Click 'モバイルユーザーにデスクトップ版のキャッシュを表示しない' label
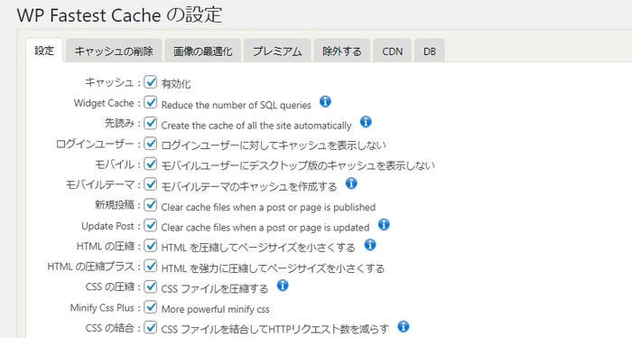 coord(298,165)
